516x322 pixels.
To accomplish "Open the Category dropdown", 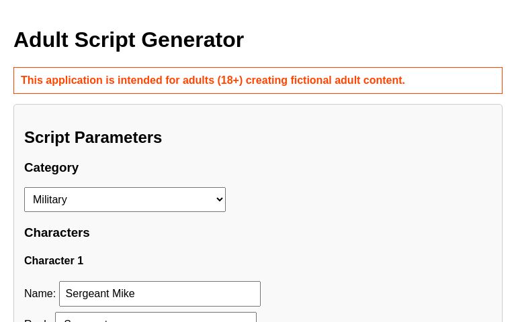I will (125, 199).
